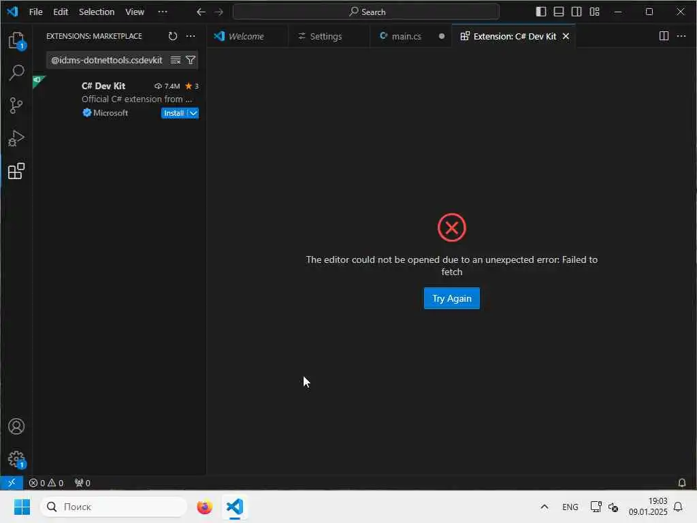The width and height of the screenshot is (697, 523).
Task: Open the Customize Layout button
Action: (594, 12)
